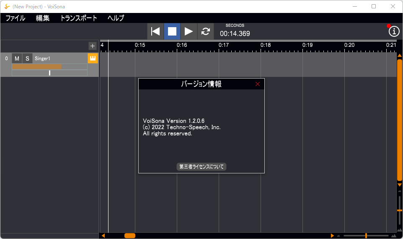
Task: Open the information icon with red dot
Action: (x=394, y=31)
